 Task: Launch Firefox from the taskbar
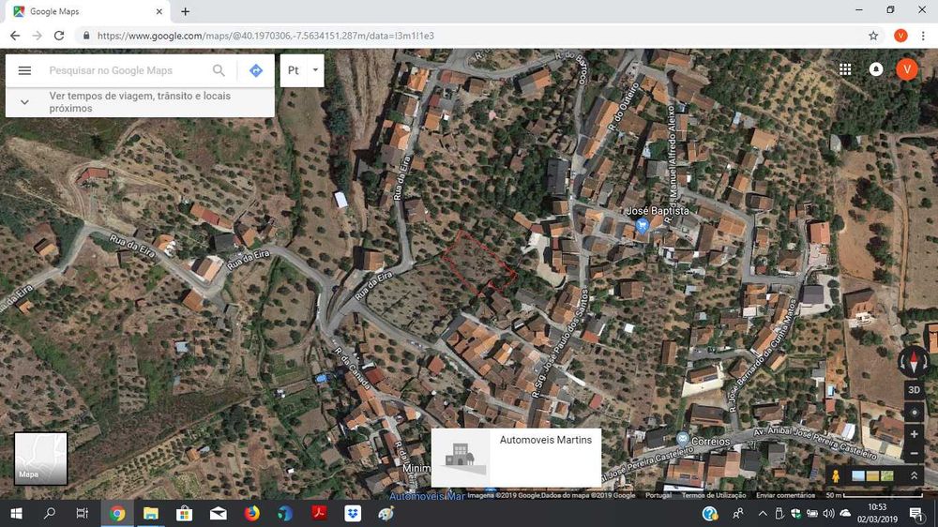251,513
